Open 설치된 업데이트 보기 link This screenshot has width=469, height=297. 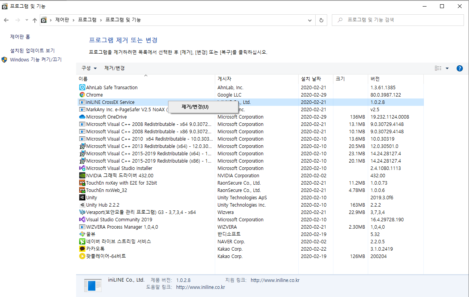[32, 51]
